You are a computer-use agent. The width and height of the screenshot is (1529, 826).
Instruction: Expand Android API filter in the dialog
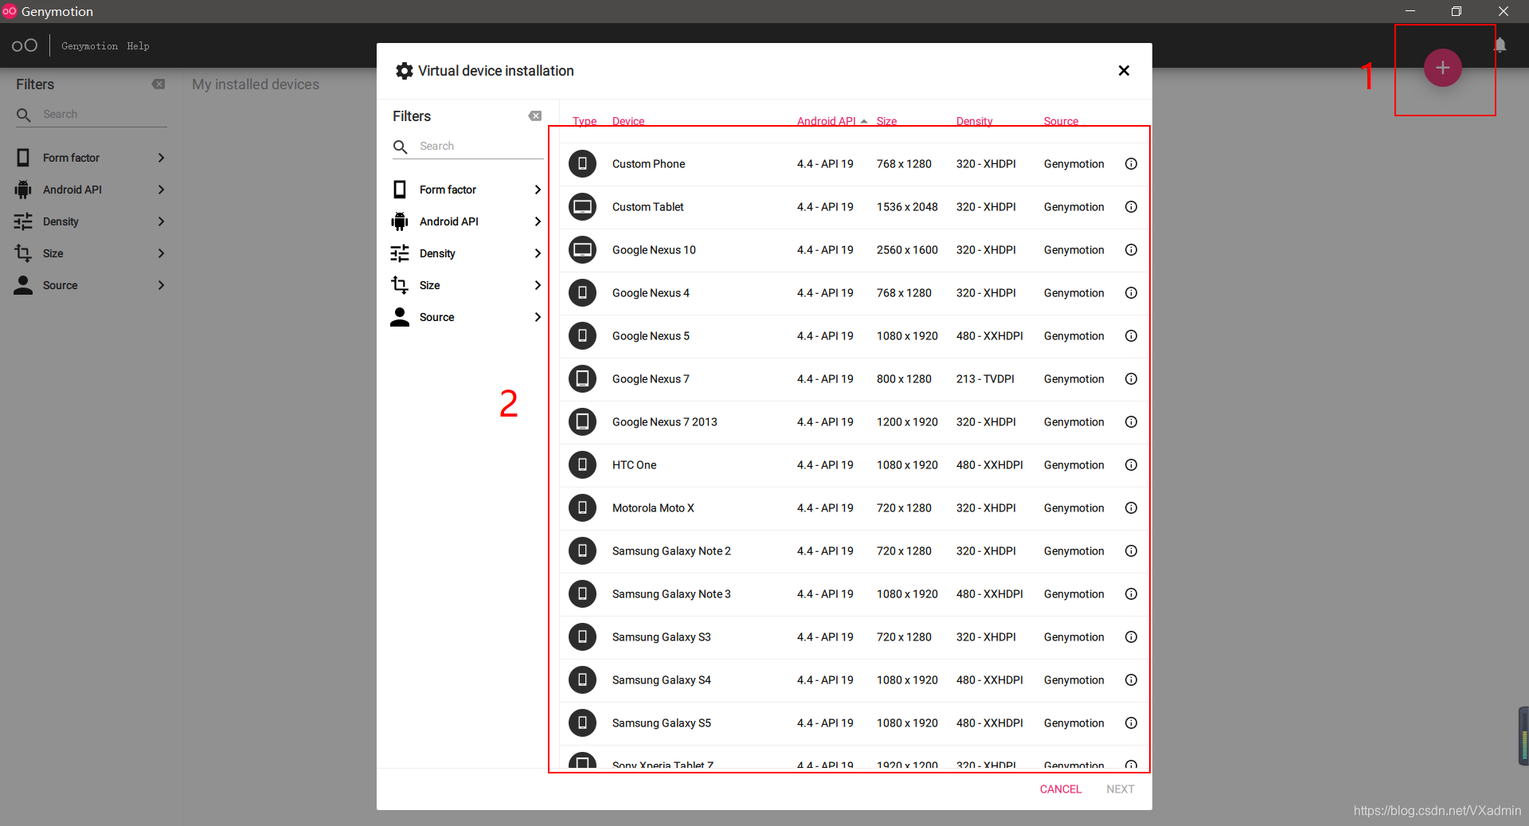[467, 221]
